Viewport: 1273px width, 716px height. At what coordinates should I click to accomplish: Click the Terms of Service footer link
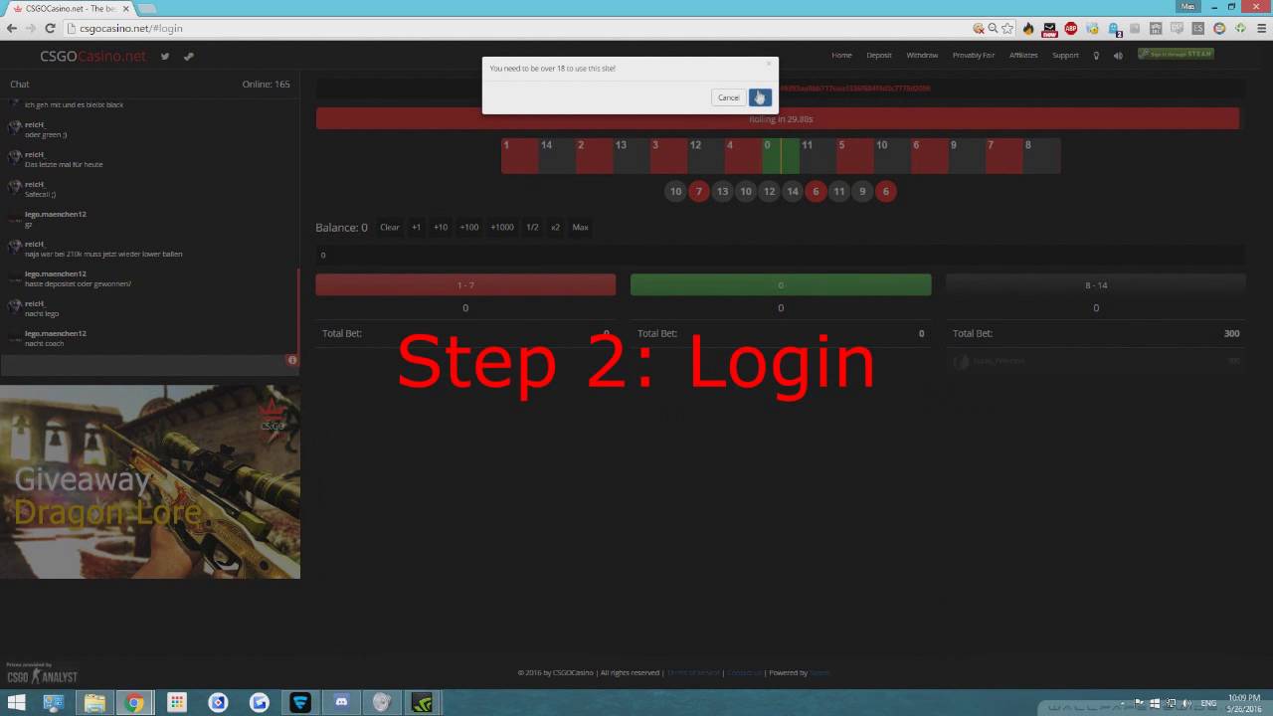693,673
